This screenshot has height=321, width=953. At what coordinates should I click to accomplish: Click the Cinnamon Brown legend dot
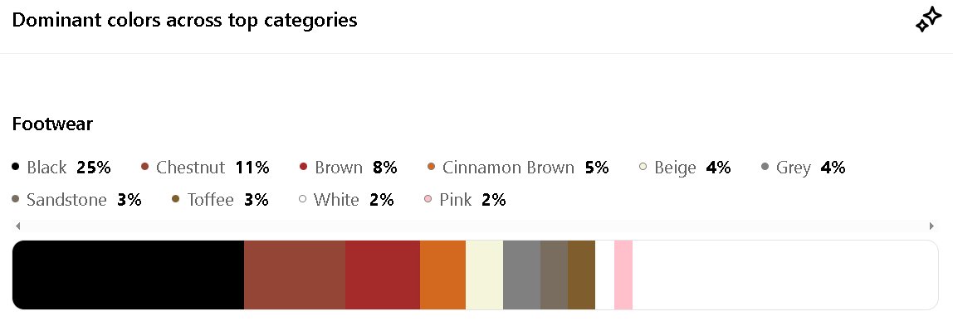tap(432, 167)
